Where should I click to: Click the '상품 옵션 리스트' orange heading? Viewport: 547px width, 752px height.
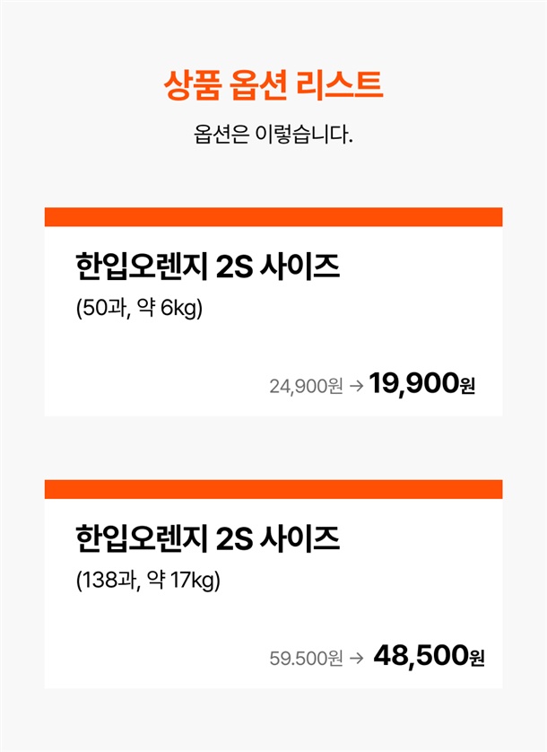tap(273, 85)
